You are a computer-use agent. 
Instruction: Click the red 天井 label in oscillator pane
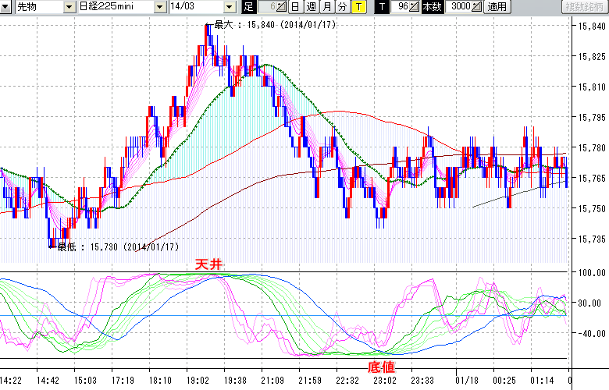coord(209,266)
